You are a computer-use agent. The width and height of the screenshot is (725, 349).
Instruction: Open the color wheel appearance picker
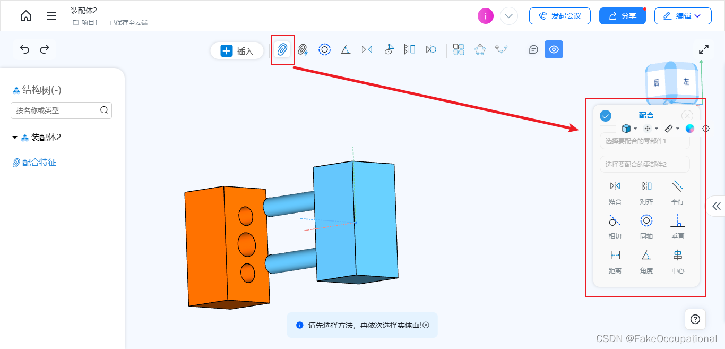(x=690, y=129)
